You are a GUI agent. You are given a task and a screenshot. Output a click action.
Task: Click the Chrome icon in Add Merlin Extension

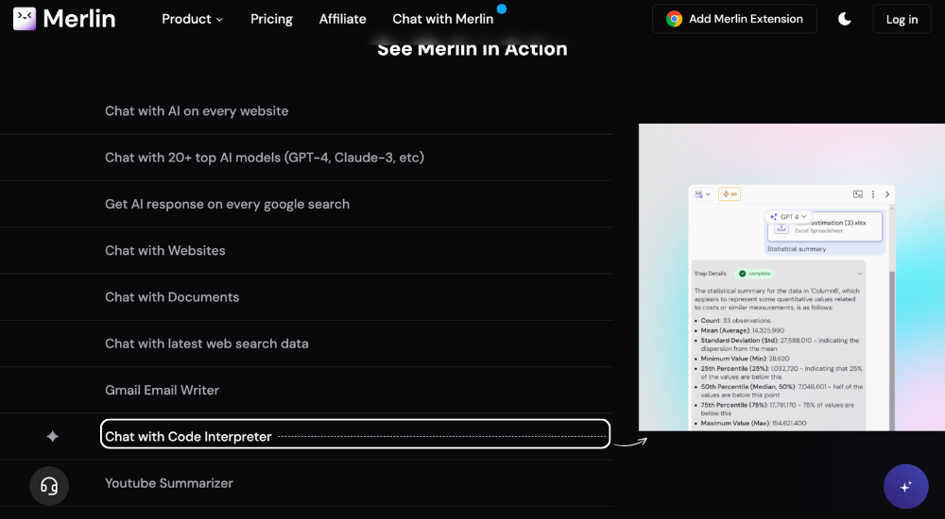[x=674, y=19]
